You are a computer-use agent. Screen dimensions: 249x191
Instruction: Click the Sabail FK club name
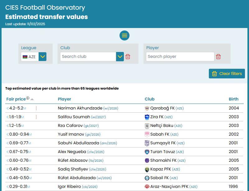pyautogui.click(x=159, y=178)
